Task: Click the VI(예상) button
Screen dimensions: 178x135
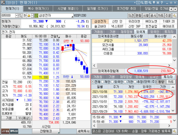Action: (x=24, y=118)
